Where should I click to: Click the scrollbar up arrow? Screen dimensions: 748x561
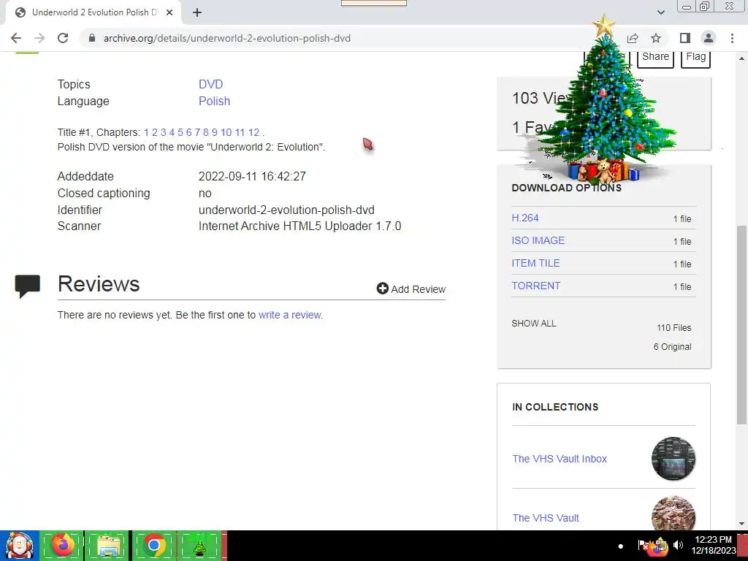point(741,58)
